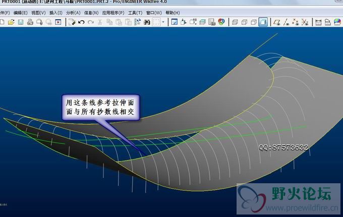Toggle coordinate systems display

tap(305, 22)
